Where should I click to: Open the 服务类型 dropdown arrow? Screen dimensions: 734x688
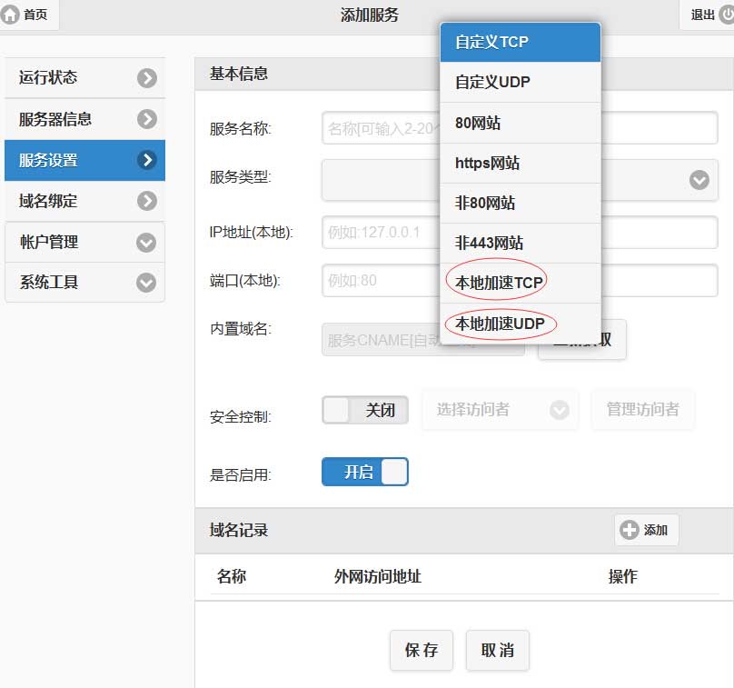[699, 180]
